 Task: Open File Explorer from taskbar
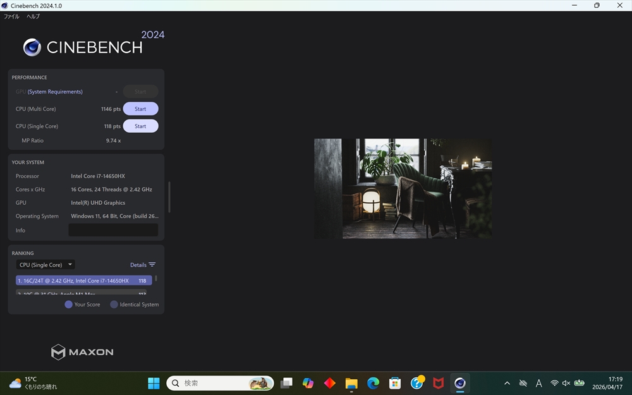coord(351,383)
